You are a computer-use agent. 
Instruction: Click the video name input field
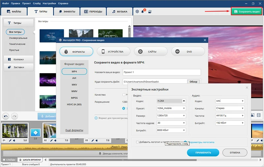[x=161, y=72]
